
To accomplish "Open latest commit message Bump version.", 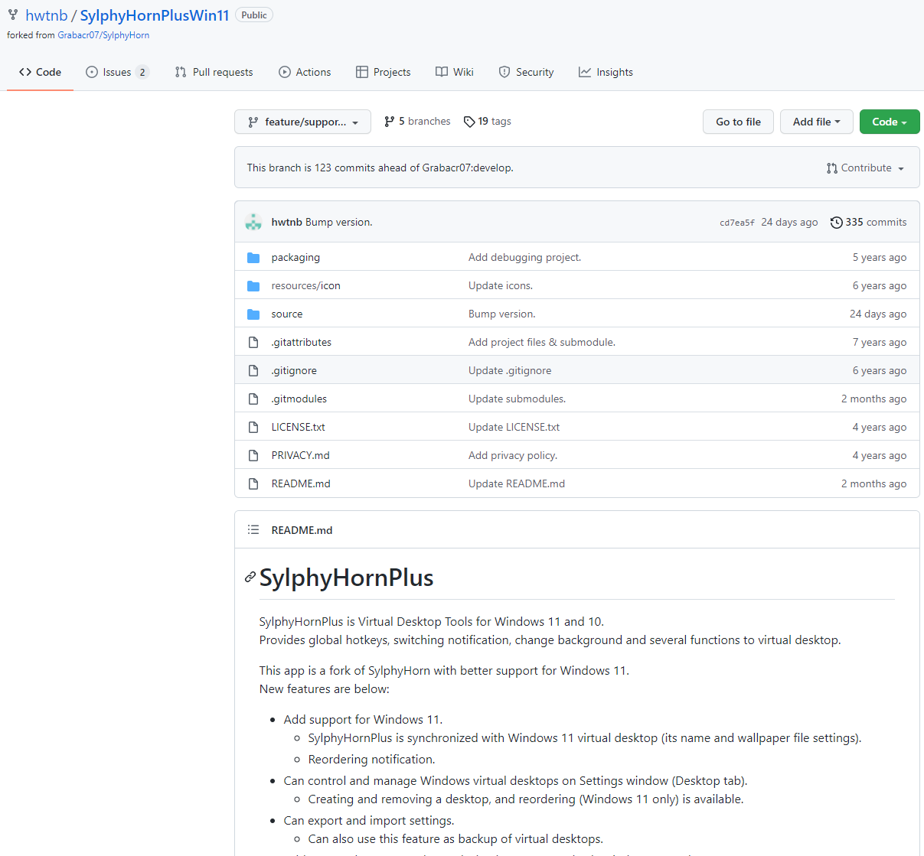I will [x=338, y=222].
